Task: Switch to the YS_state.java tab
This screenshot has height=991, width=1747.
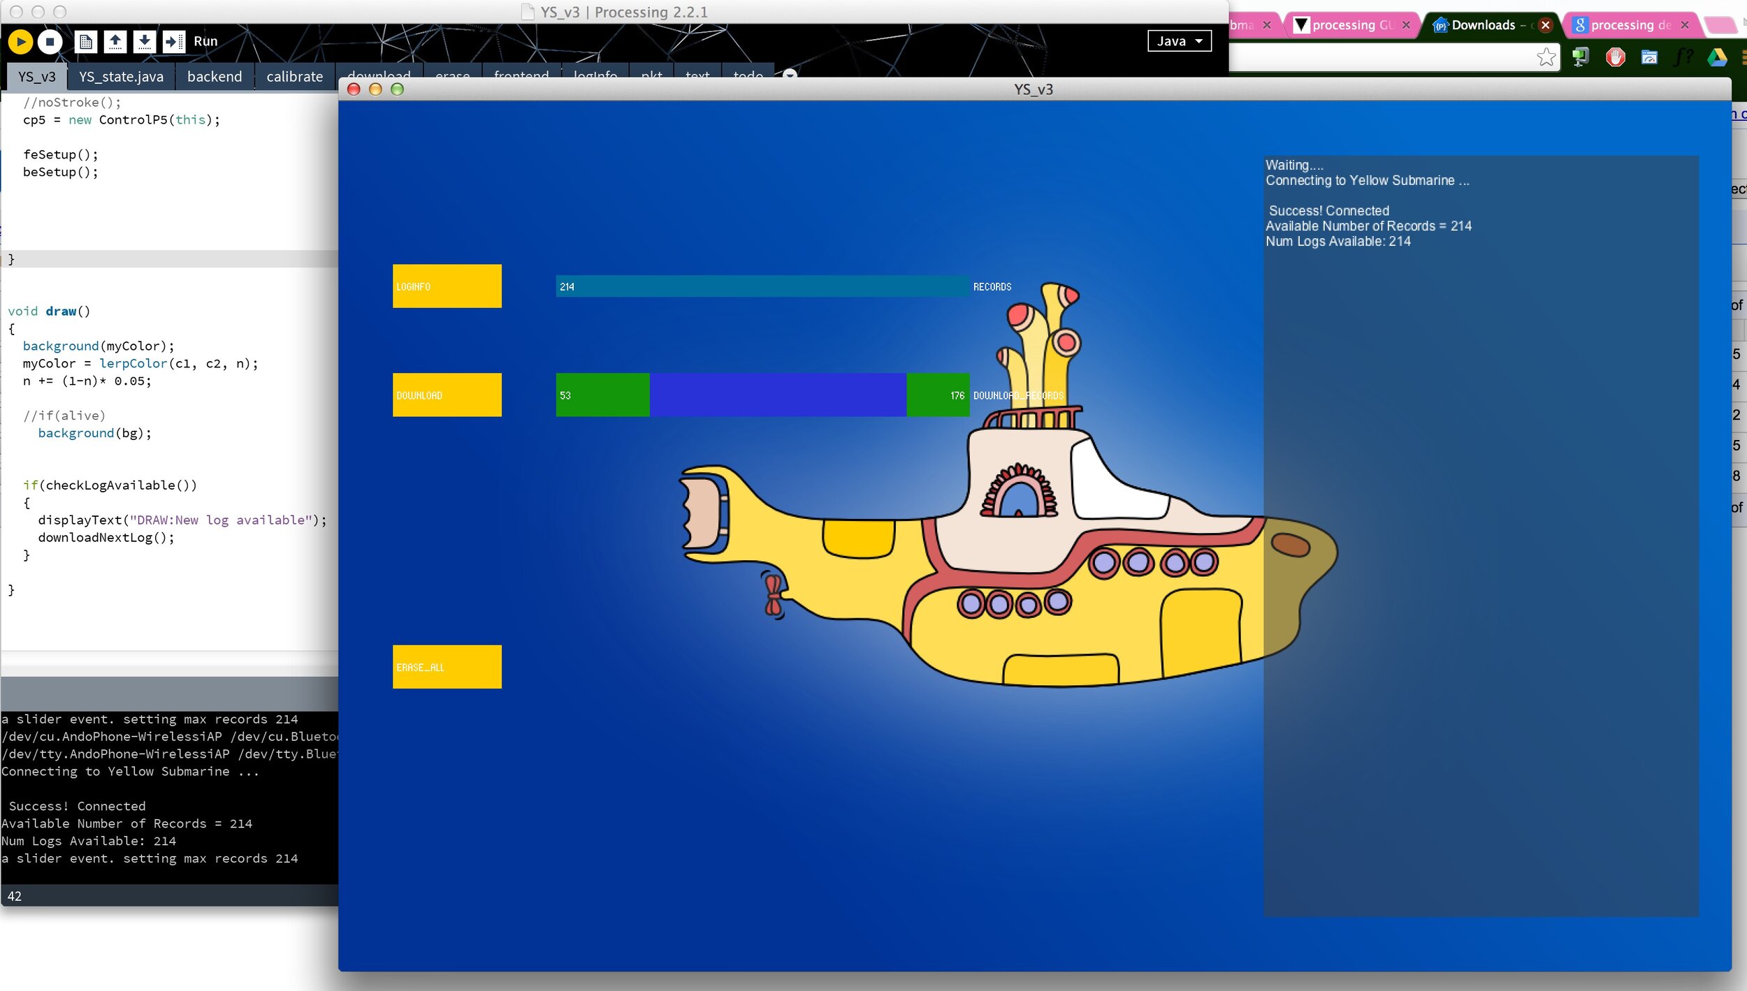Action: pos(121,77)
